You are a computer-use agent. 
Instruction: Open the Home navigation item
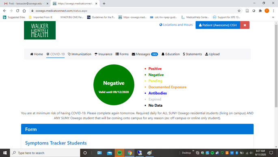(37, 54)
